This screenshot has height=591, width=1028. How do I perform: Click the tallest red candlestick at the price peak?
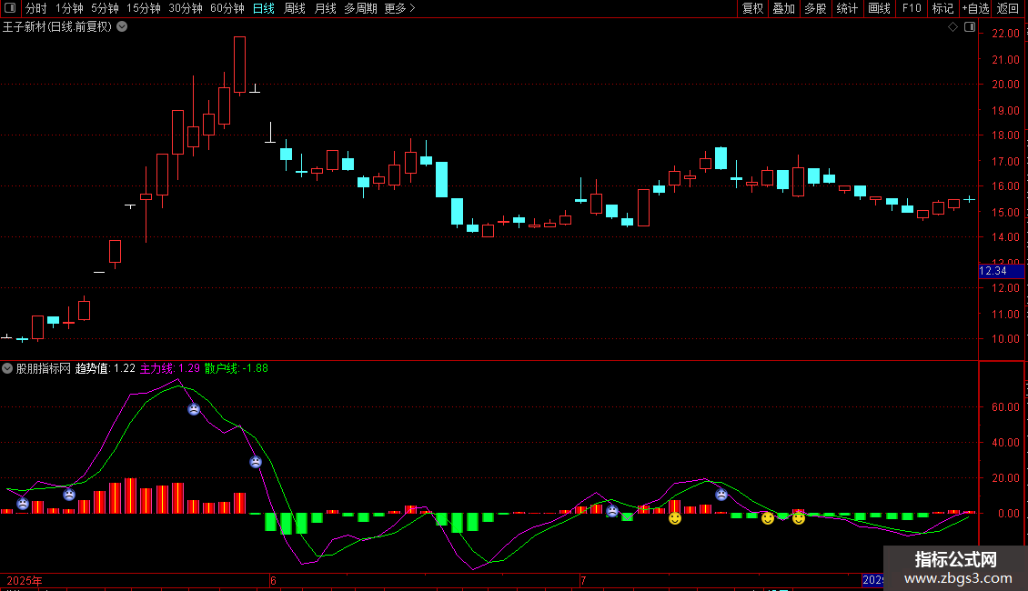pos(240,65)
